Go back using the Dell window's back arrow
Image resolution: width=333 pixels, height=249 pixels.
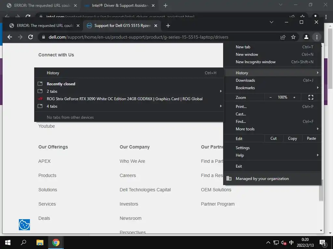click(9, 37)
